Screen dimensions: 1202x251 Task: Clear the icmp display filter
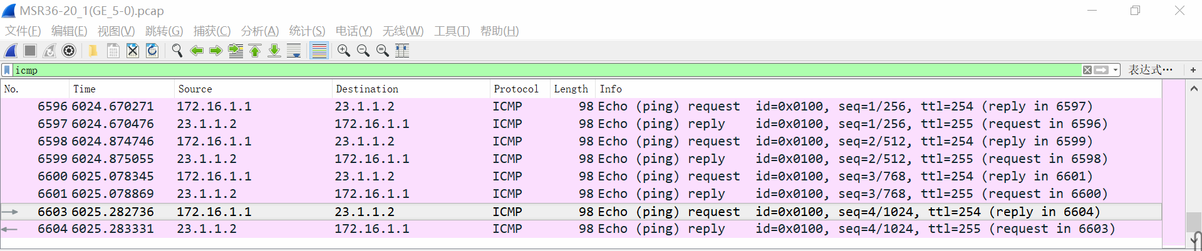pyautogui.click(x=1087, y=70)
